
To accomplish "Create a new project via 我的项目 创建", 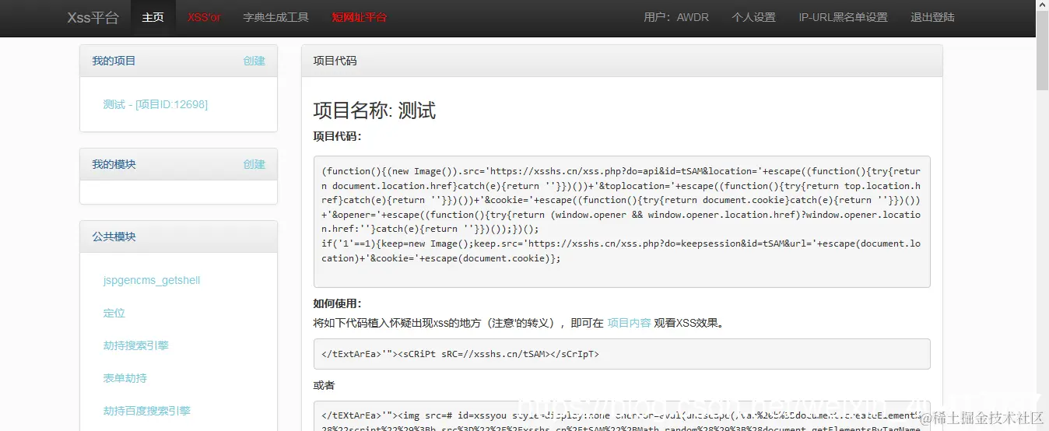I will point(254,61).
